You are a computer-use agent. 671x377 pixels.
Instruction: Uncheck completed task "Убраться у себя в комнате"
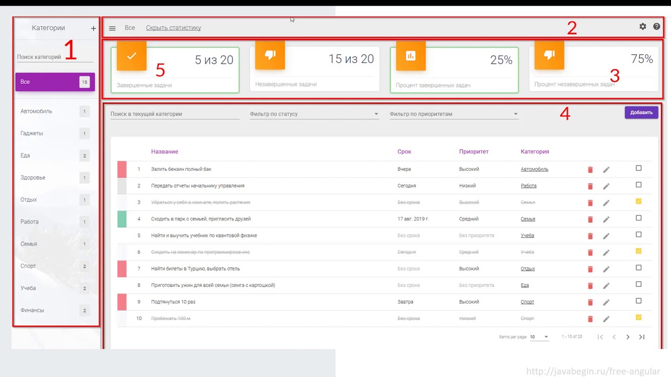coord(638,201)
